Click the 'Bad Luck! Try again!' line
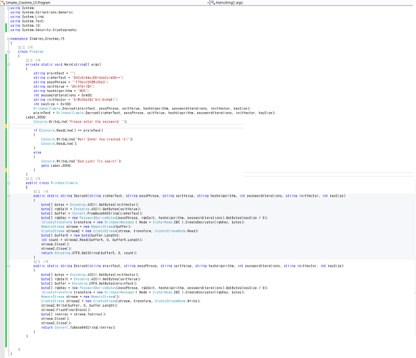 [82, 161]
